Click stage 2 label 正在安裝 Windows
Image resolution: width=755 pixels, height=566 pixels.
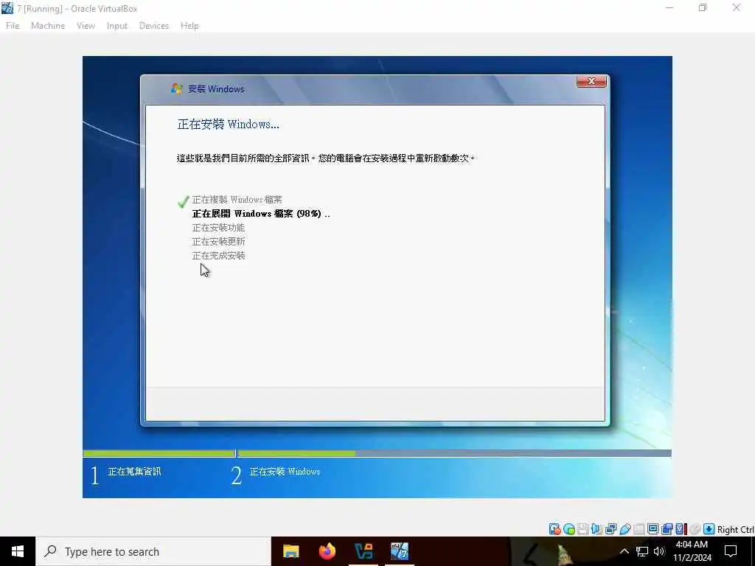coord(285,471)
